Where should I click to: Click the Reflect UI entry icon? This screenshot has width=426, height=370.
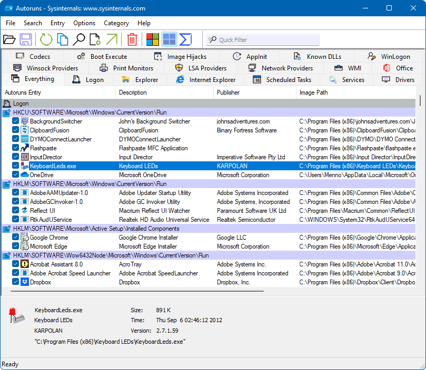click(25, 211)
